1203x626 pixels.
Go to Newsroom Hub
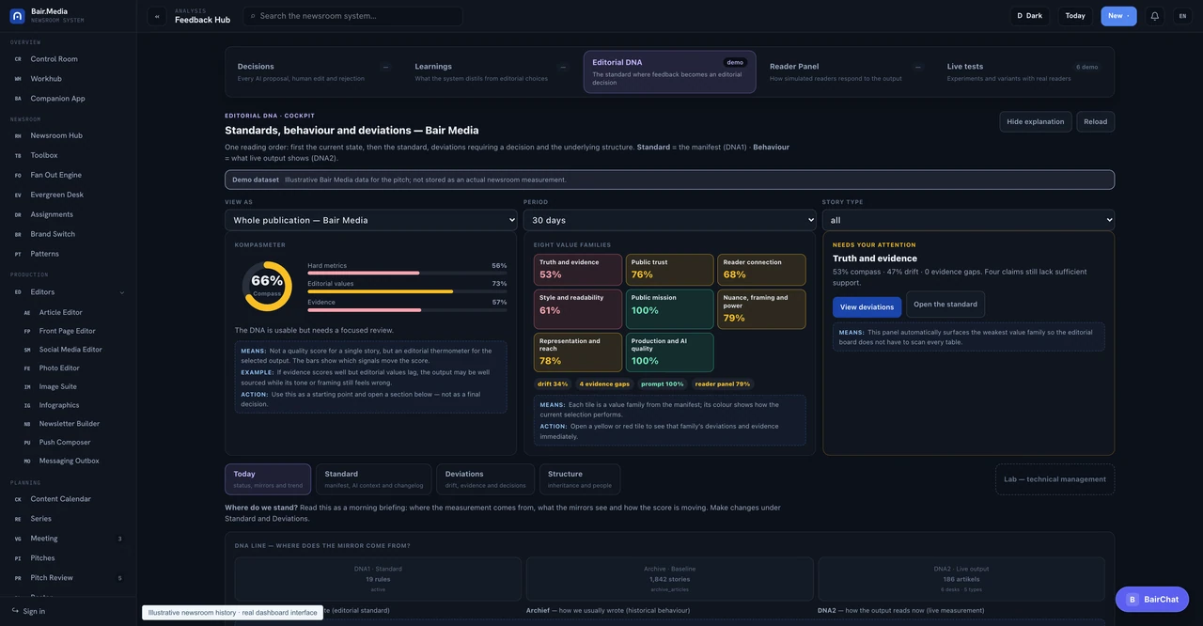point(68,135)
